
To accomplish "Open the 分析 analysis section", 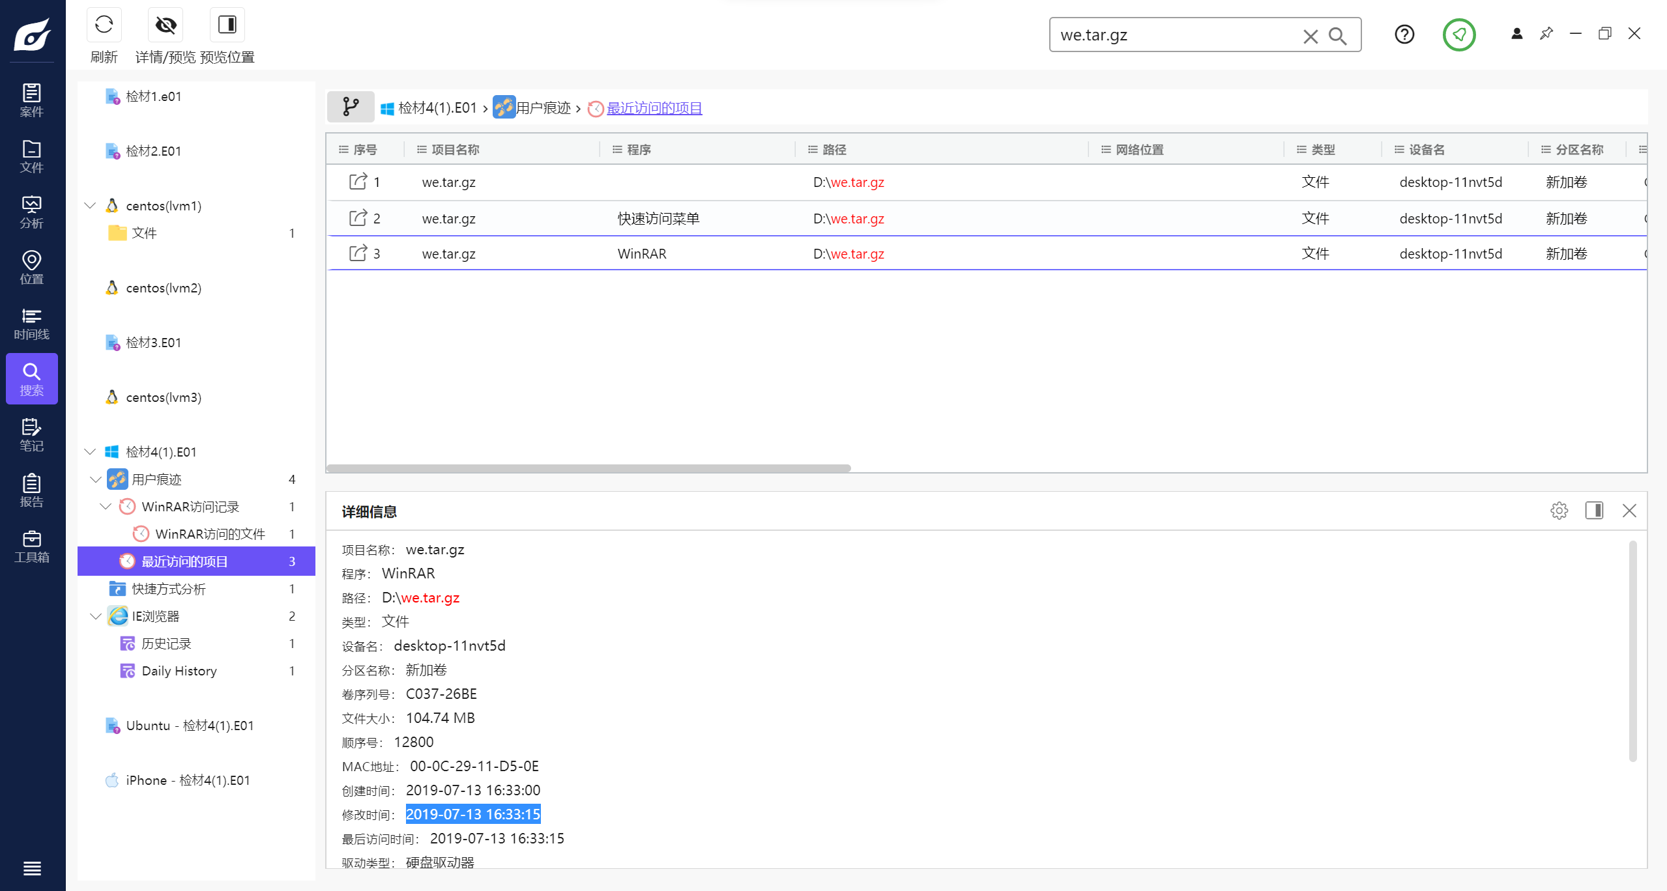I will point(31,212).
